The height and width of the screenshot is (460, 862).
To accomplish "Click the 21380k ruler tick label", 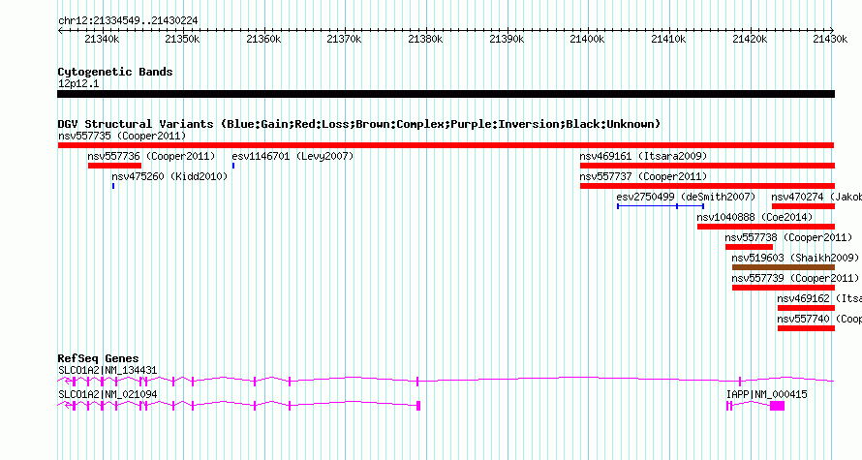I will tap(425, 39).
